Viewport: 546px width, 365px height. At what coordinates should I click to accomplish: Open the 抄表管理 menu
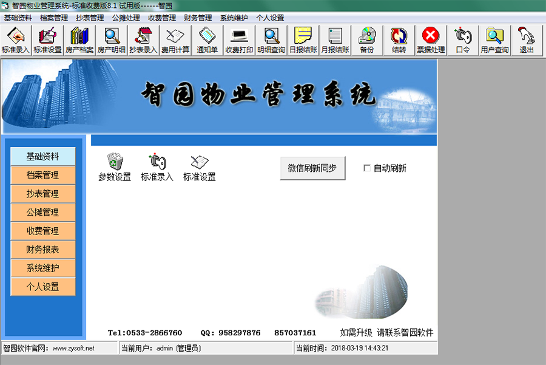[90, 18]
